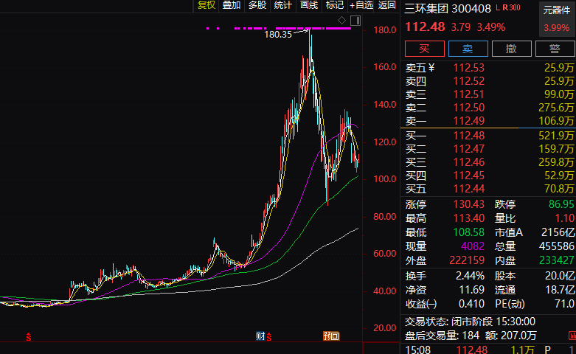Click the 收益(一) value 0.410
This screenshot has height=354, width=576.
point(472,304)
